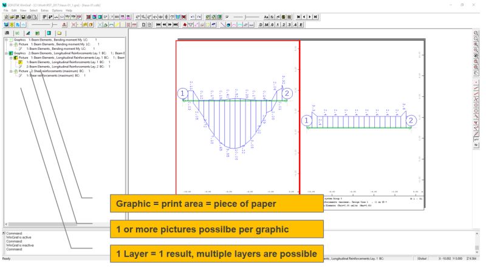Collapse Graphics 2 Longitudinal Reinforcements node
The image size is (486, 268).
point(6,53)
